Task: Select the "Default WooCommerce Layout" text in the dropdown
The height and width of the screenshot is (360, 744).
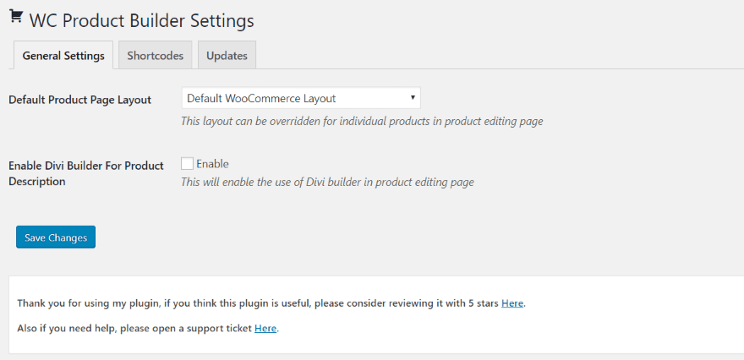Action: pyautogui.click(x=261, y=98)
